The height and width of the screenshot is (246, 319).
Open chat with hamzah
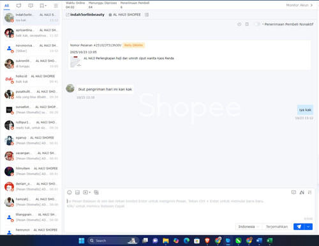click(x=31, y=202)
